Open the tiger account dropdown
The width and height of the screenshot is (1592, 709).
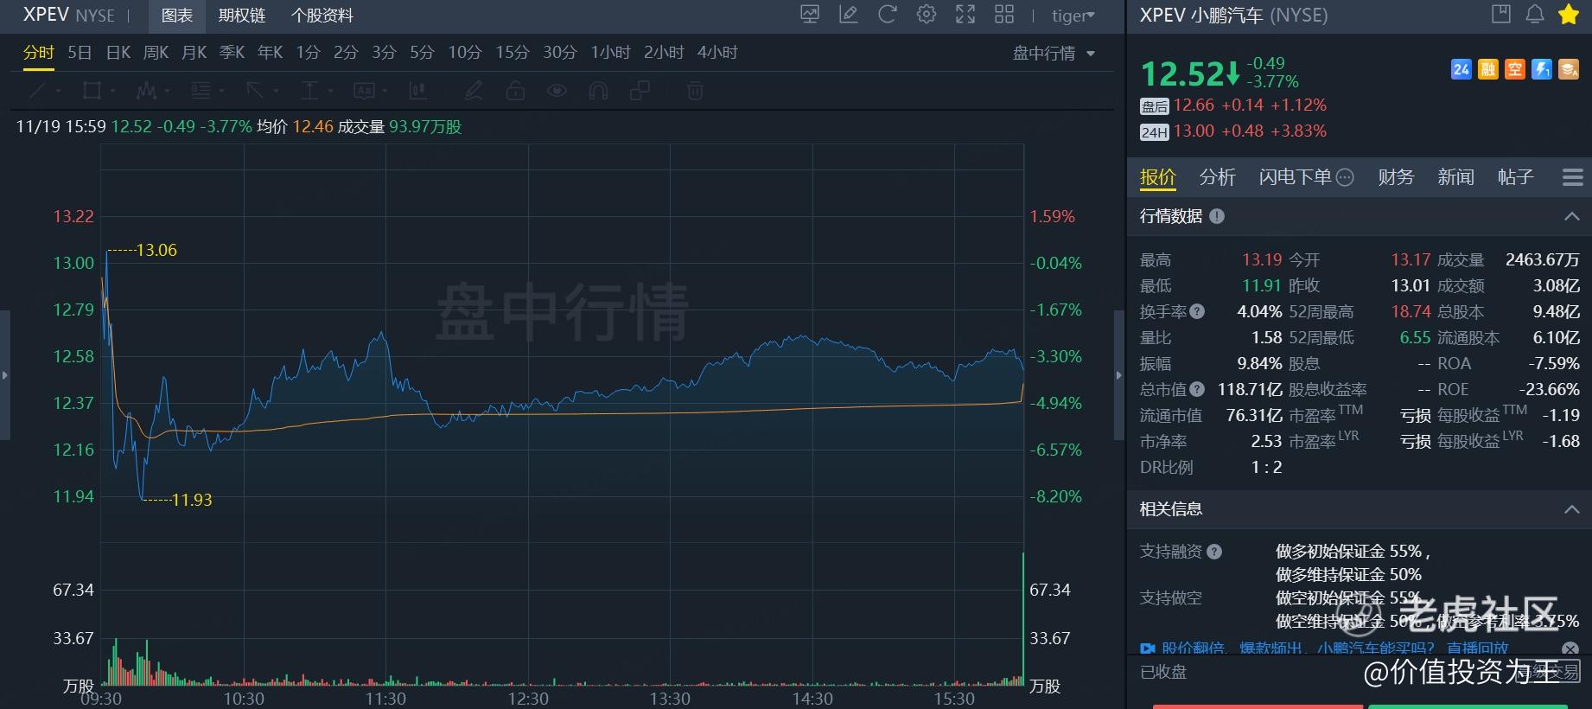click(x=1073, y=16)
